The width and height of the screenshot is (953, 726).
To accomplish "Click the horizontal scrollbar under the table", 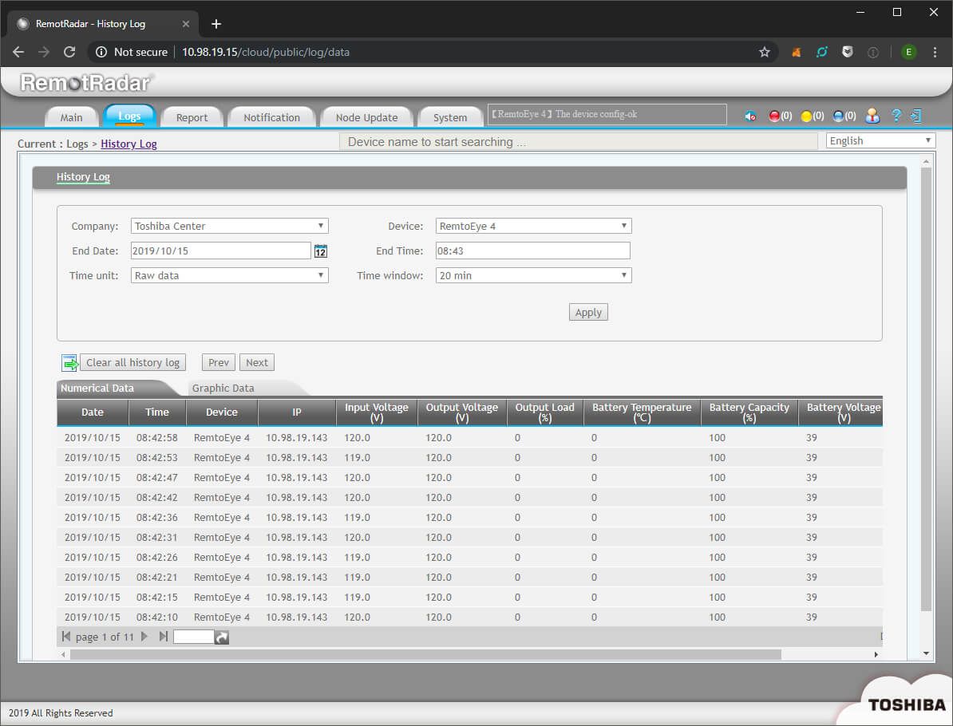I will pos(425,654).
